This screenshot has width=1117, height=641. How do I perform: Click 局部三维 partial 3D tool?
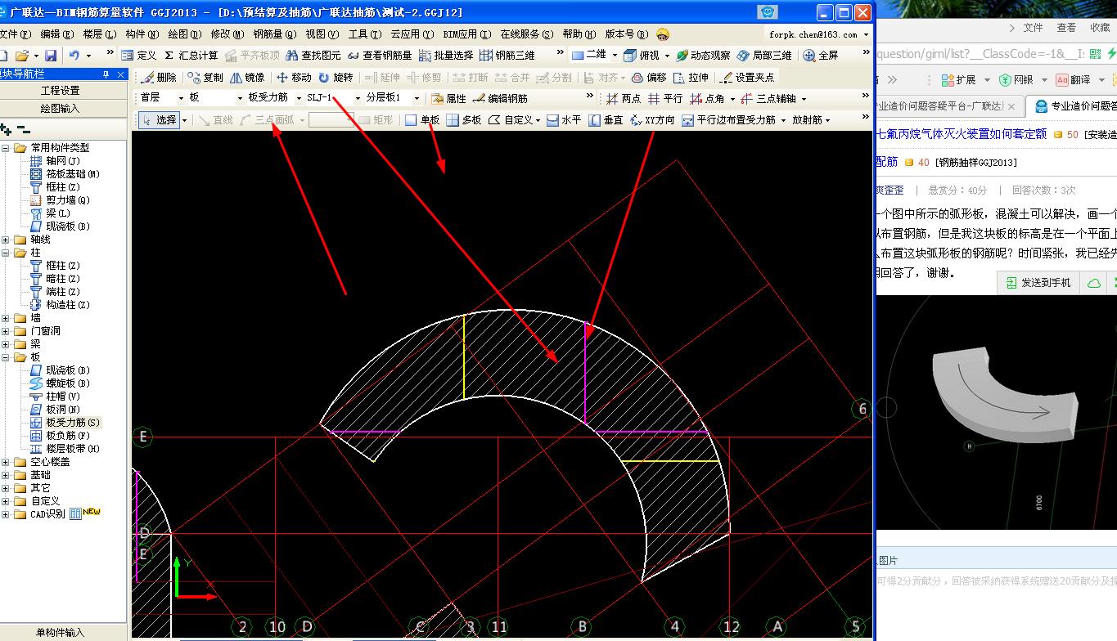(764, 56)
